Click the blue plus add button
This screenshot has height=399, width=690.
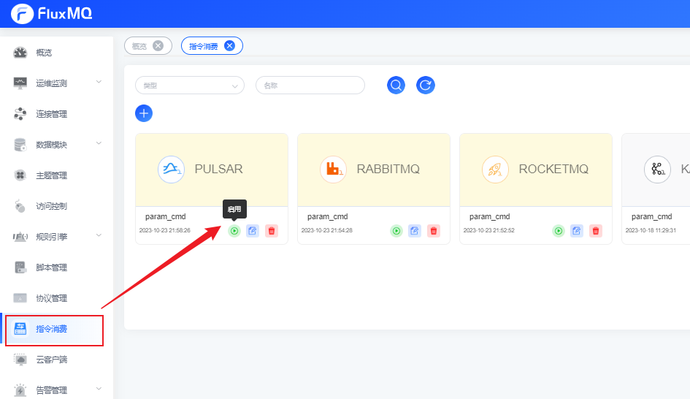[x=144, y=113]
